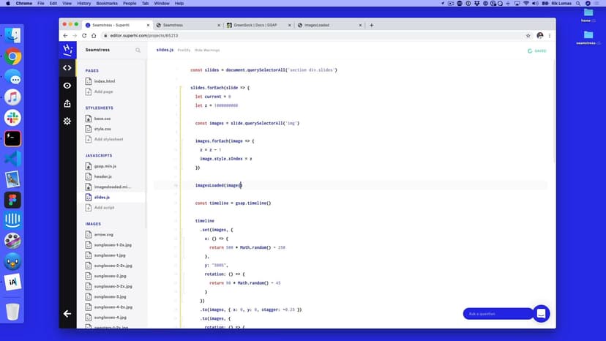Open the code editor view icon

pyautogui.click(x=67, y=68)
